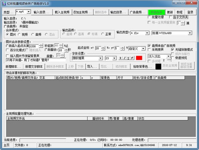Image resolution: width=199 pixels, height=150 pixels.
Task: Click 拾取背景色 button
Action: [x=142, y=66]
